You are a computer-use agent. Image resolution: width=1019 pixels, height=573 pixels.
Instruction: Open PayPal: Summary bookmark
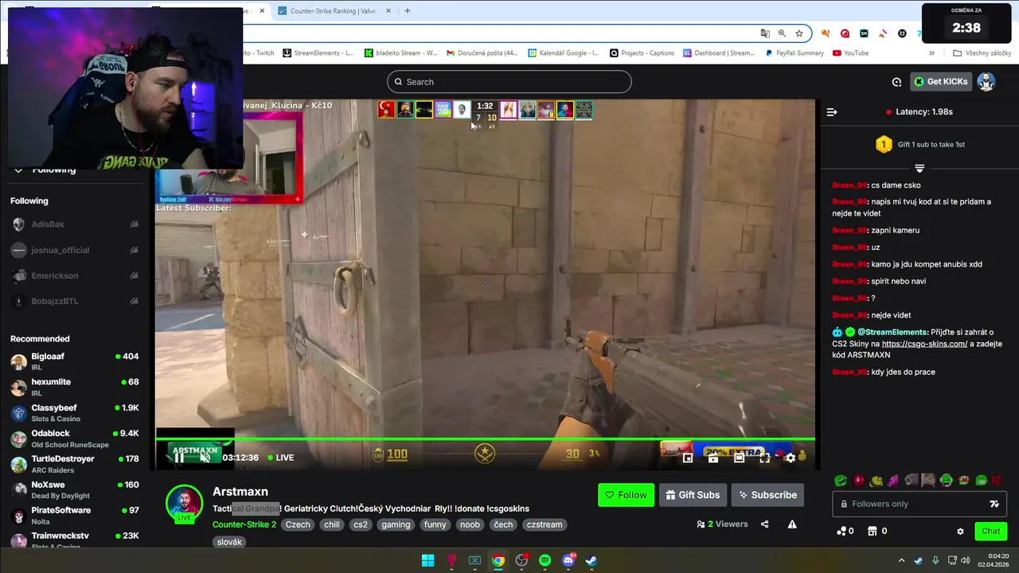click(x=795, y=53)
